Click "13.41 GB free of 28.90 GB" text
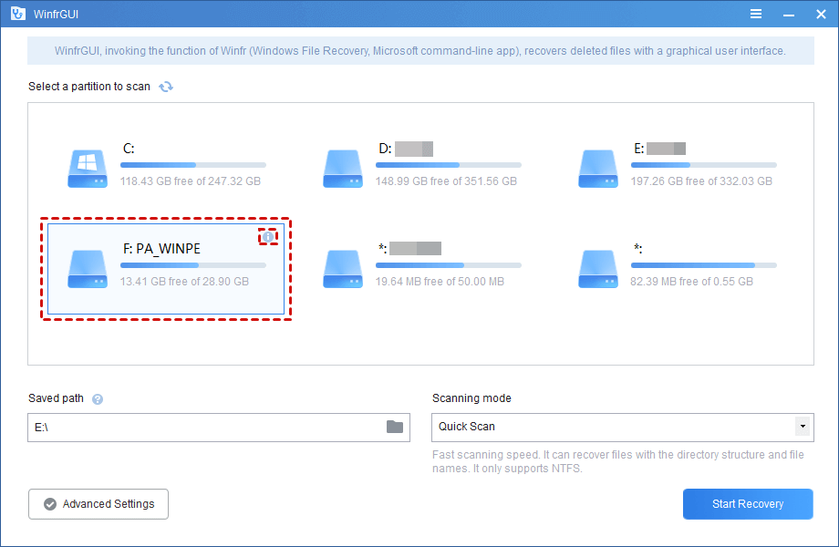Viewport: 839px width, 547px height. (x=184, y=282)
